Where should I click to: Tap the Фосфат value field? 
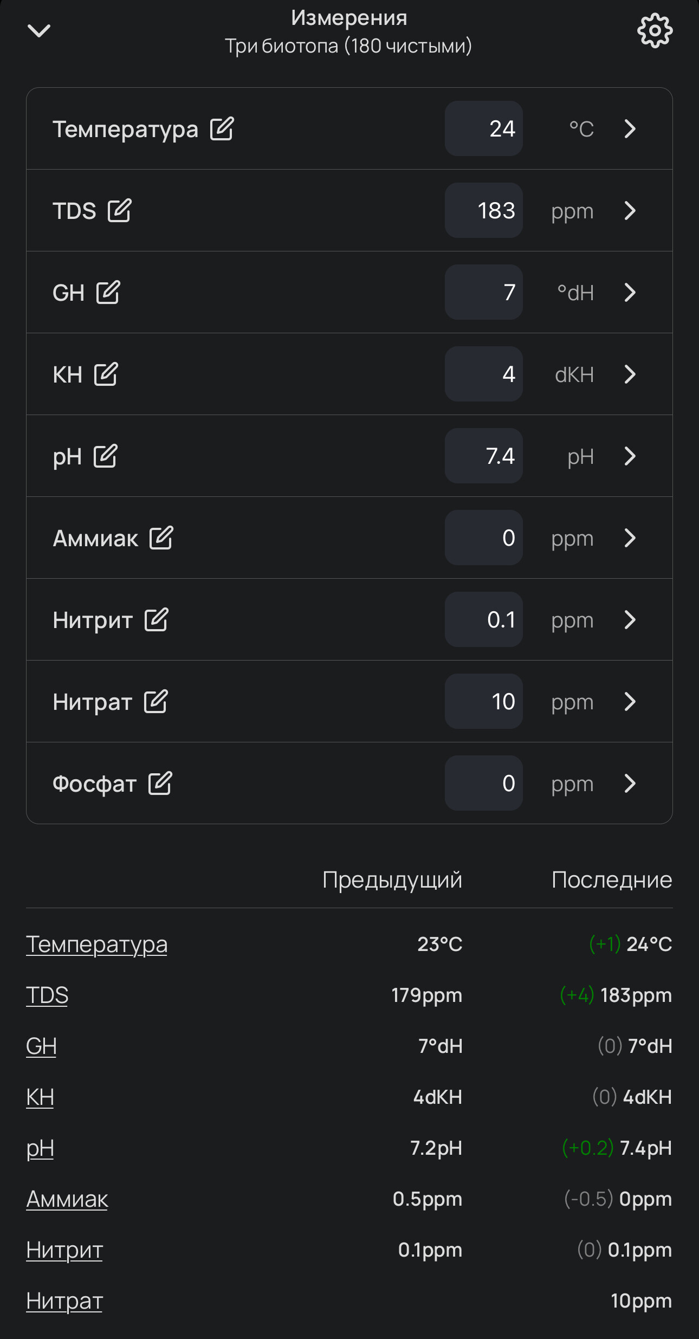(483, 784)
